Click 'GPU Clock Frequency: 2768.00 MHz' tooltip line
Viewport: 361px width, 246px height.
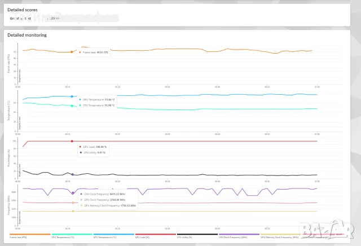(x=103, y=200)
